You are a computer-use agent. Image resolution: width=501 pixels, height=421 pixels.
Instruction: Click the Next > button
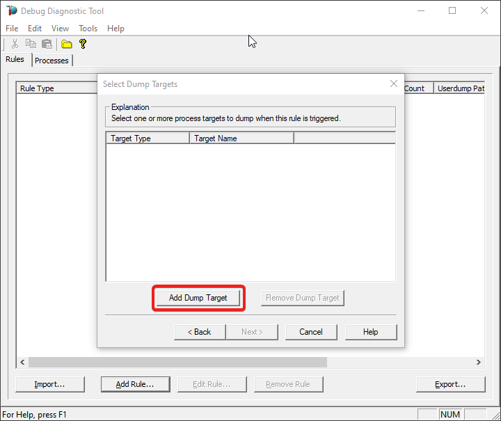[x=252, y=332]
